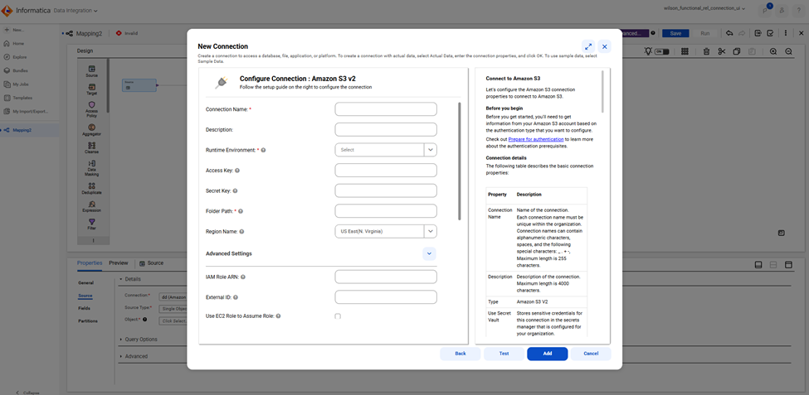Click the Connection Name input field
Viewport: 809px width, 395px height.
[386, 109]
